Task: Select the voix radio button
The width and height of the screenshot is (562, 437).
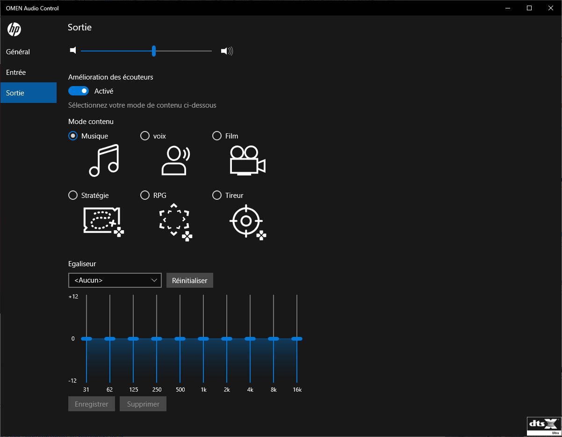Action: (145, 136)
